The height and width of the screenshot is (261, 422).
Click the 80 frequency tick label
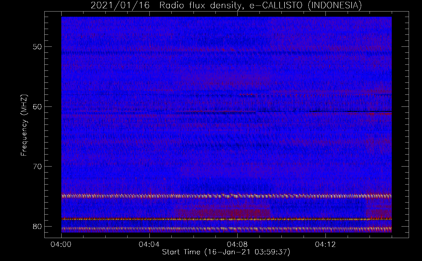tap(37, 226)
